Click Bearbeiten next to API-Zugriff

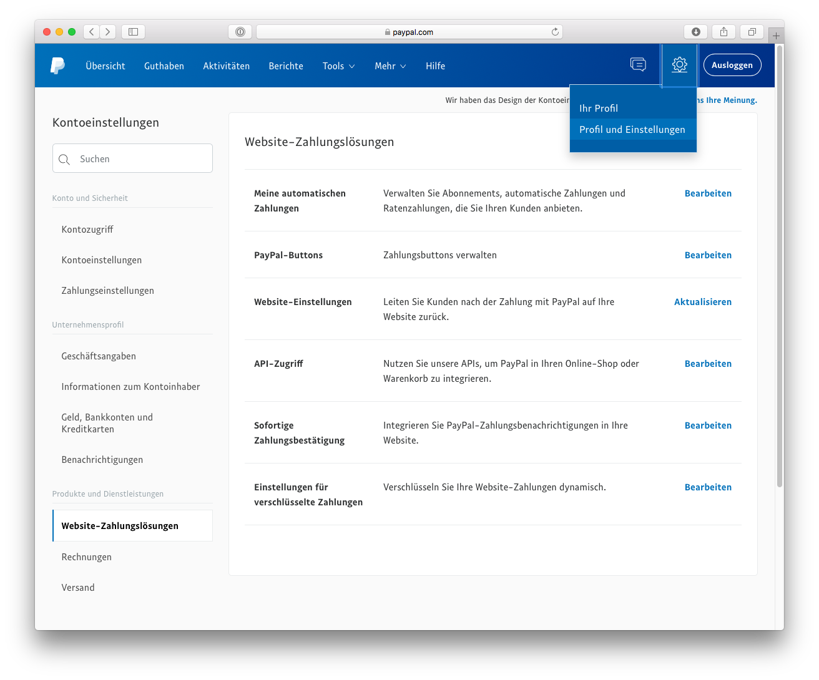coord(708,364)
